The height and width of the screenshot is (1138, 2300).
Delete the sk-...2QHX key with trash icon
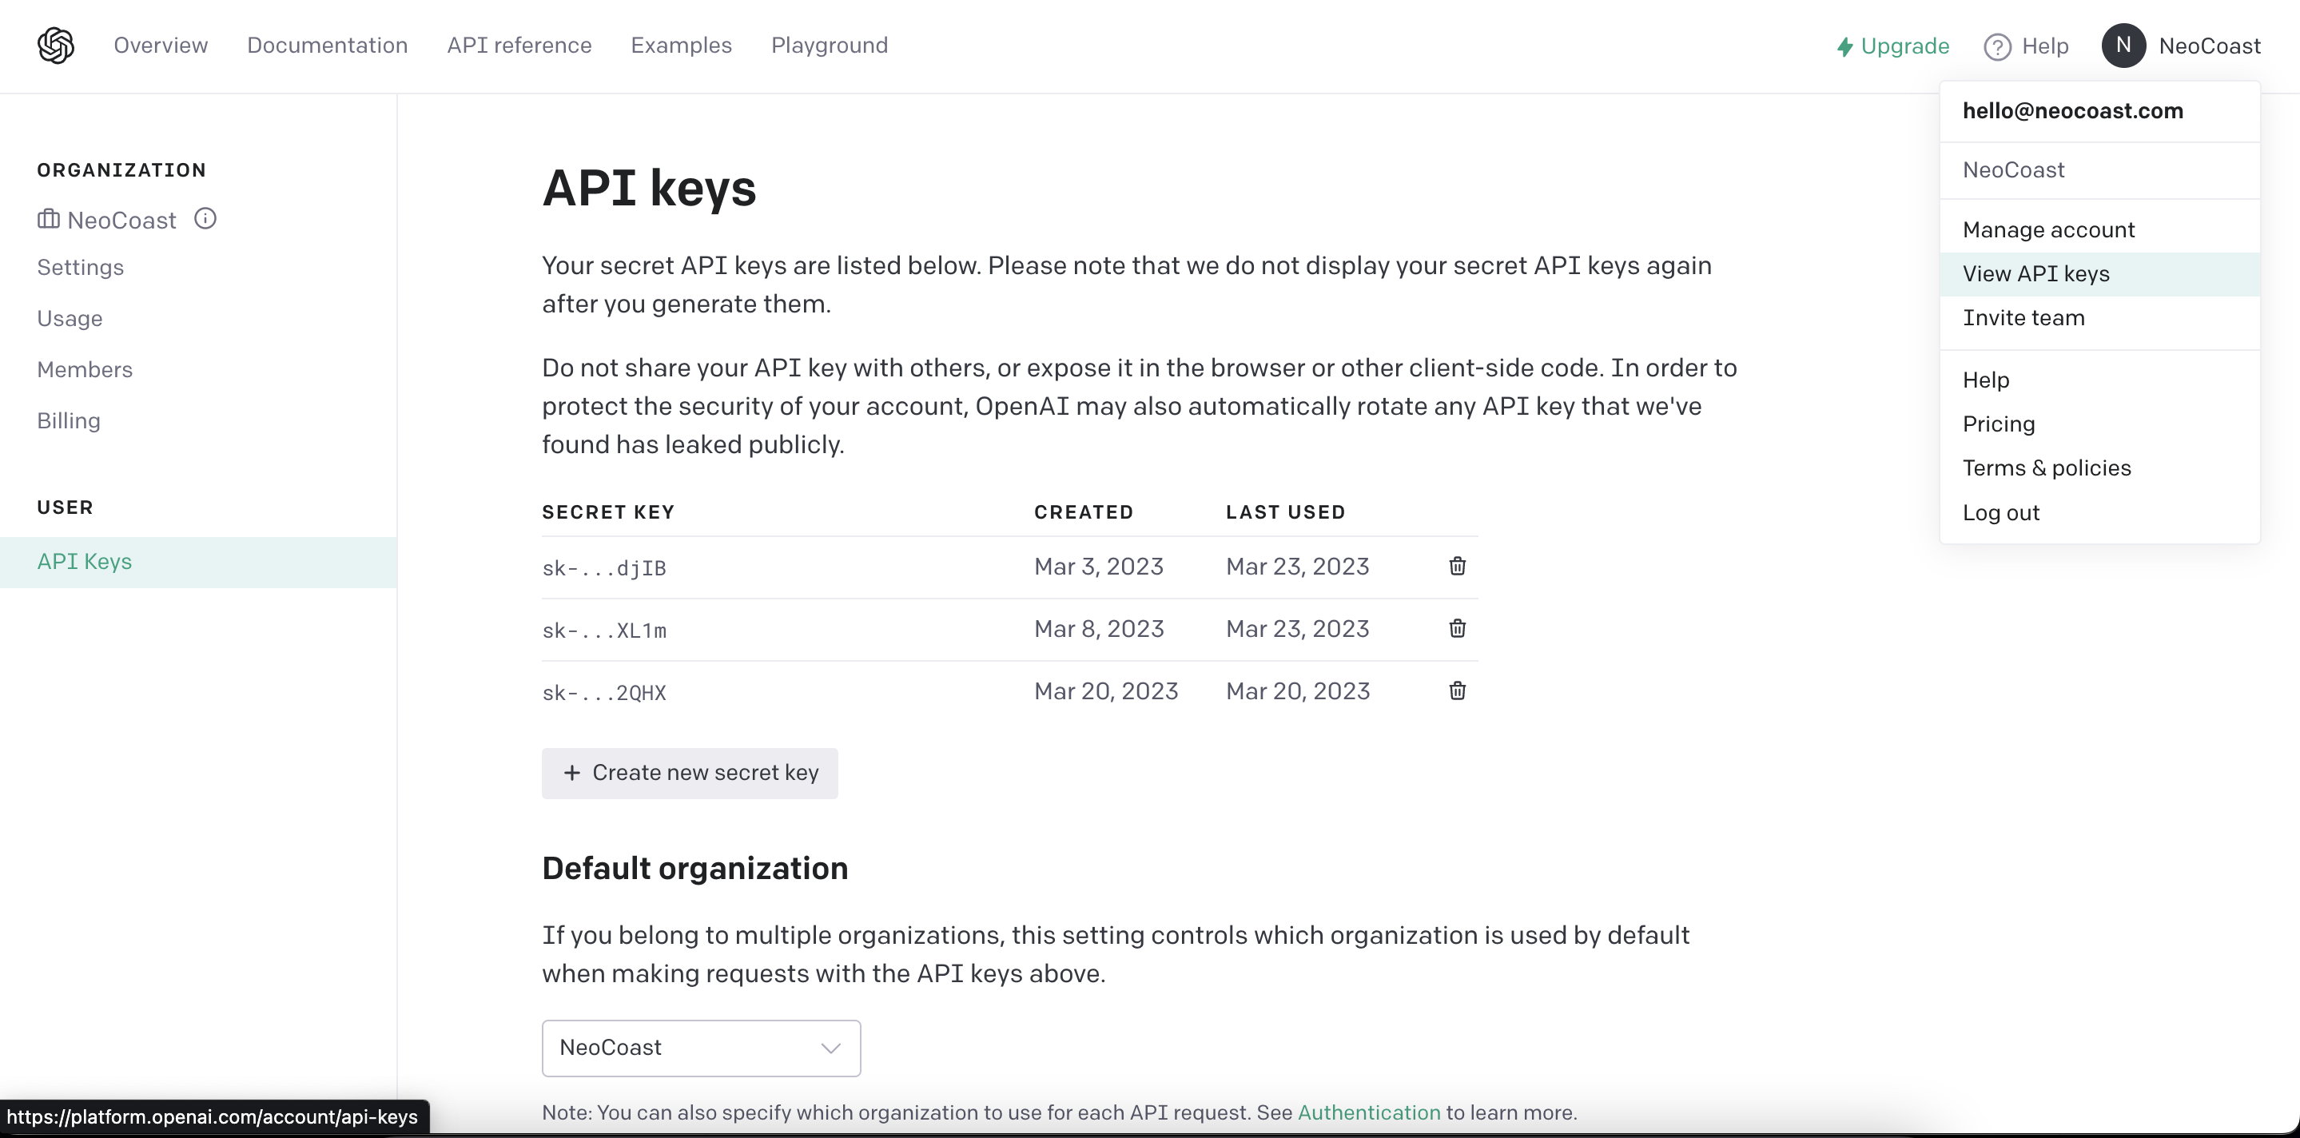pos(1457,690)
